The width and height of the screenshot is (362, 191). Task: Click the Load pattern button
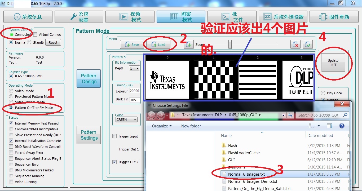click(x=158, y=45)
